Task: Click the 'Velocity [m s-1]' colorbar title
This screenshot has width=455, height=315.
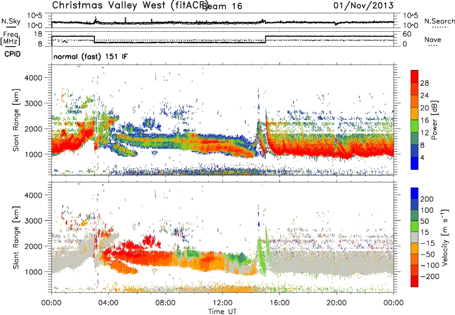Action: tap(445, 237)
